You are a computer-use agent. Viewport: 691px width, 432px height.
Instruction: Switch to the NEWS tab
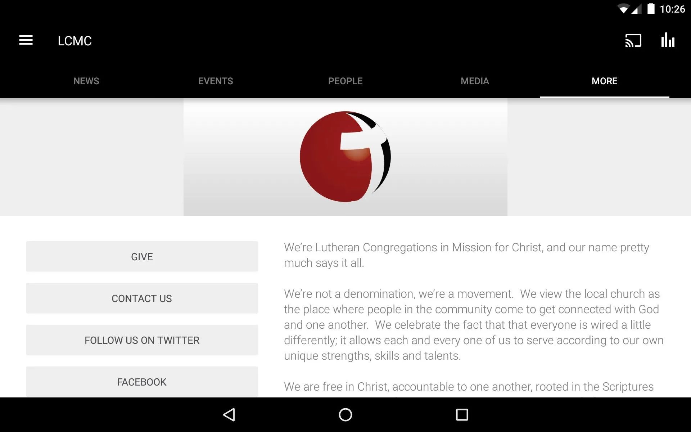[x=86, y=81]
